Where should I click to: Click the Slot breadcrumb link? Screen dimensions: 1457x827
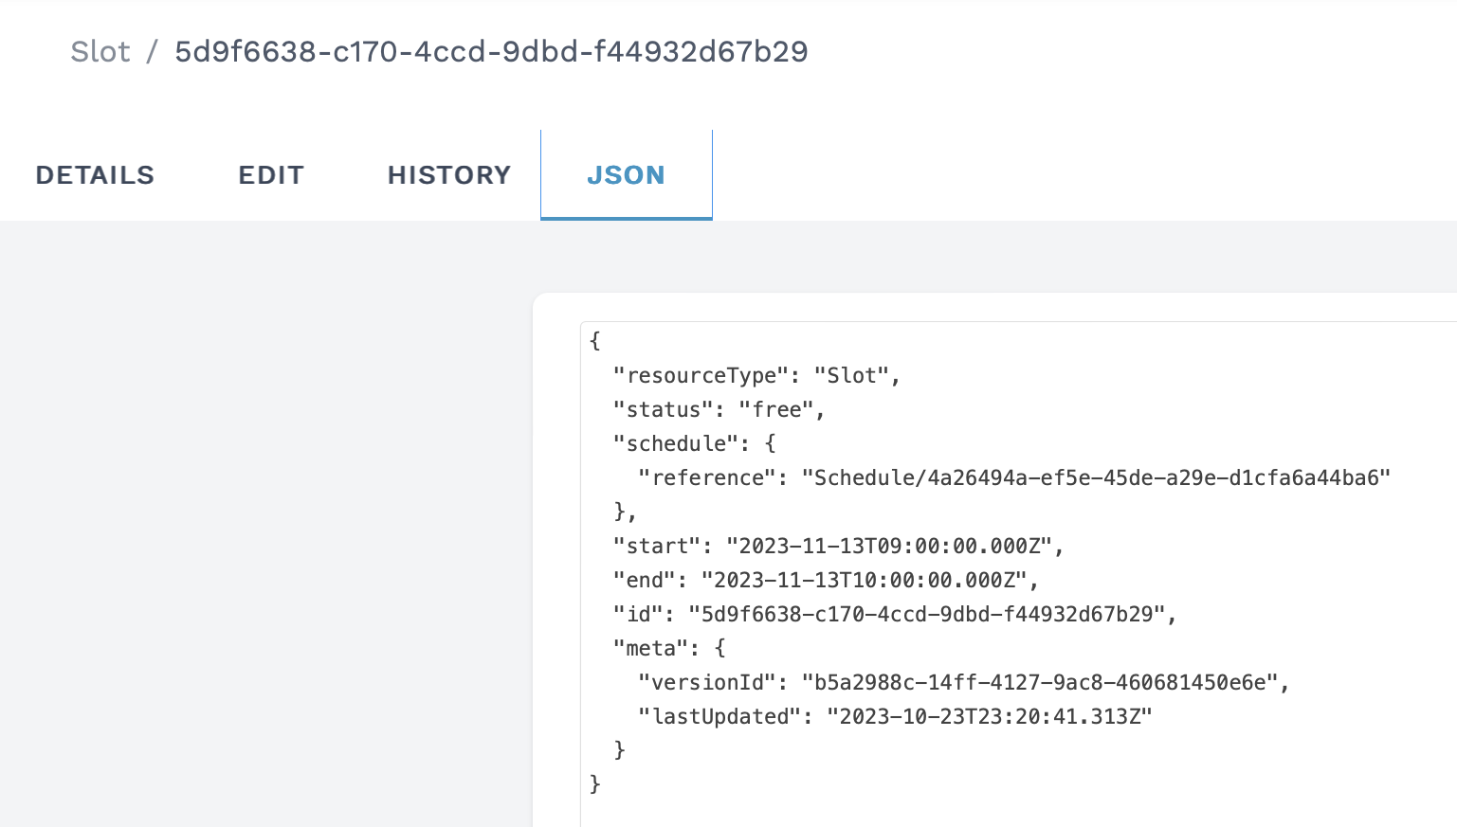pos(100,51)
